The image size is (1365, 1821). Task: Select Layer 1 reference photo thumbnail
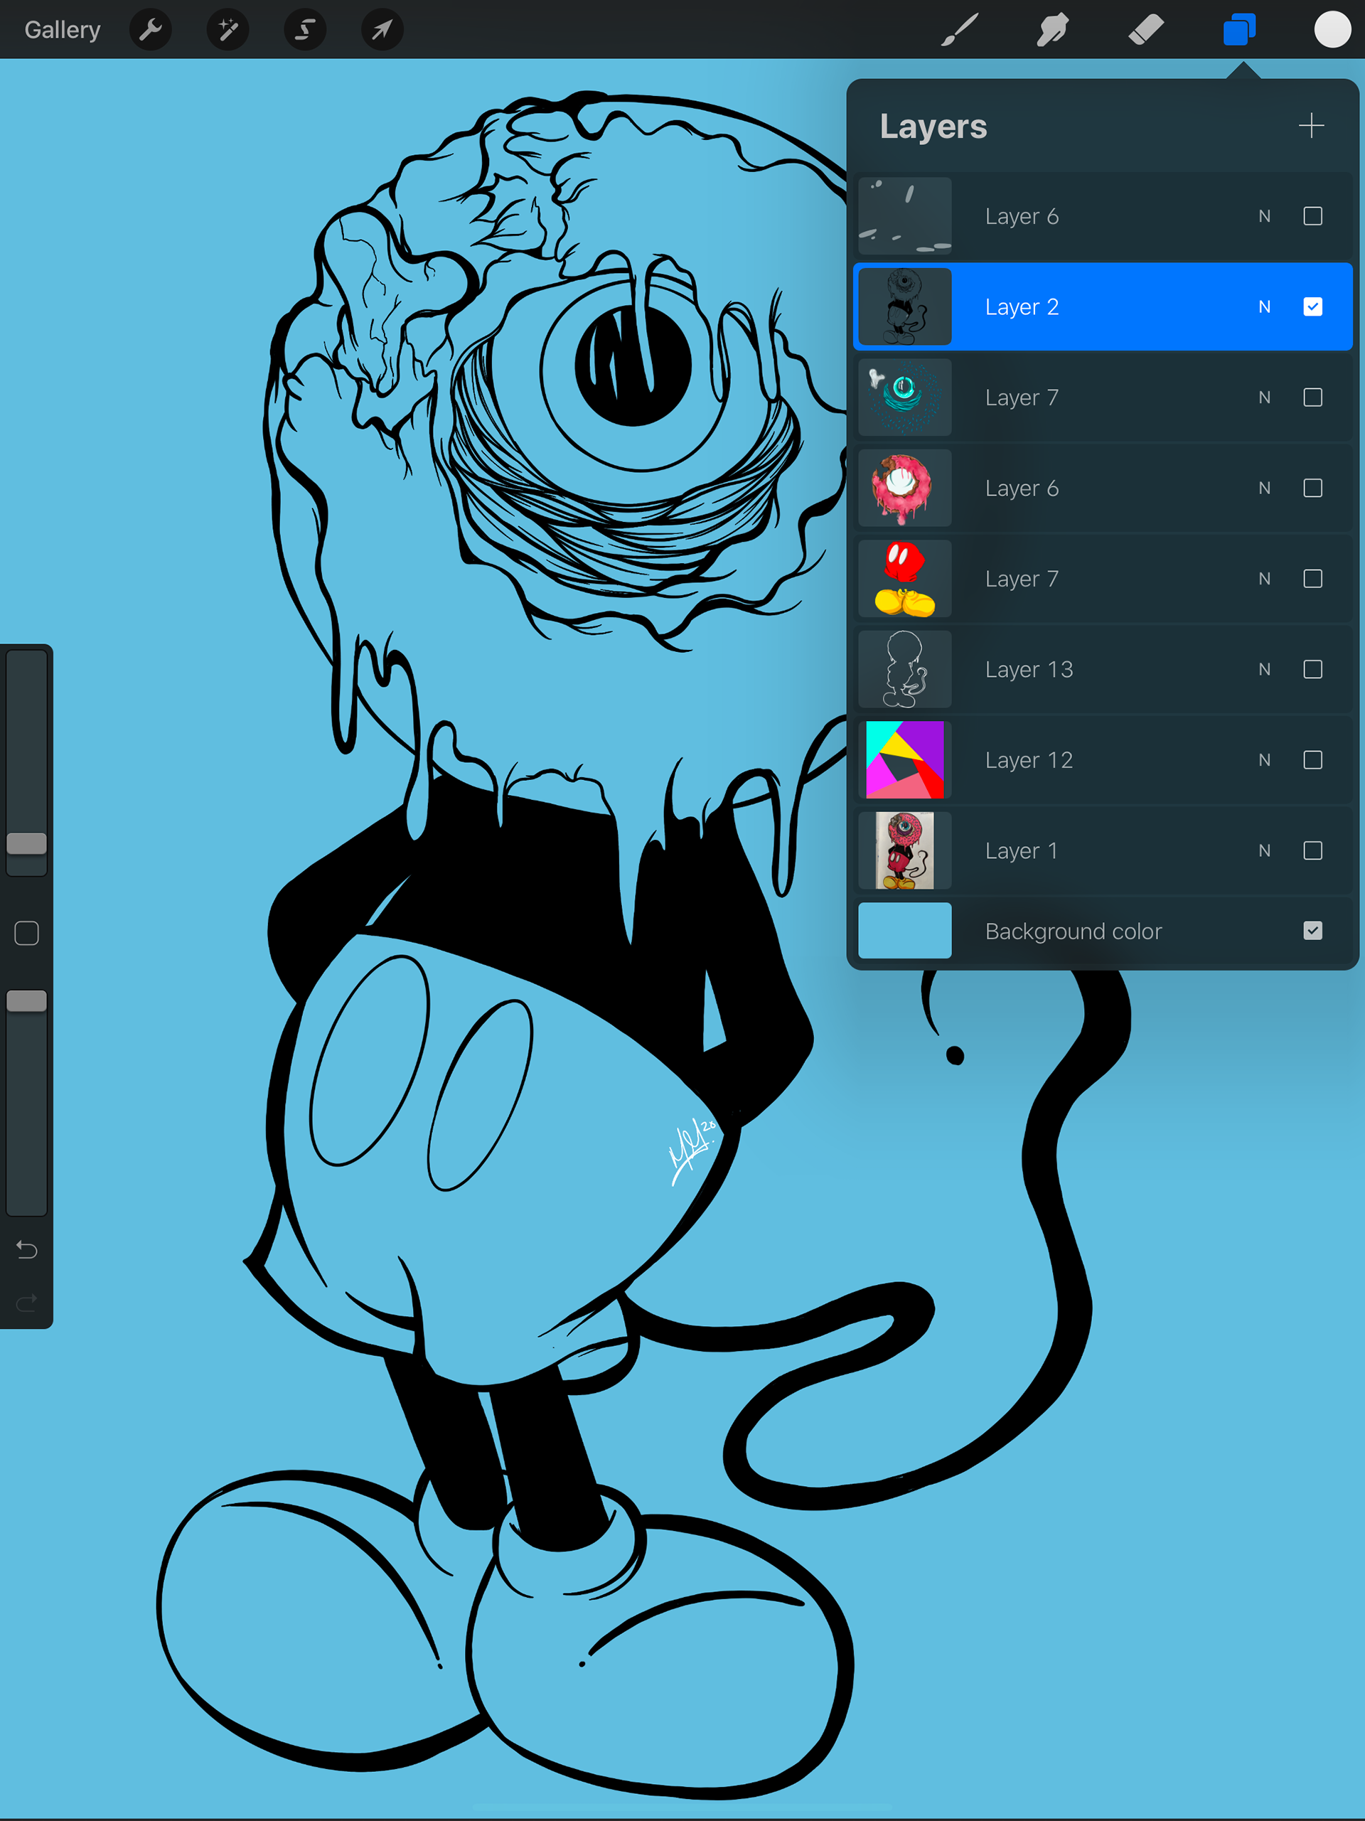click(904, 850)
